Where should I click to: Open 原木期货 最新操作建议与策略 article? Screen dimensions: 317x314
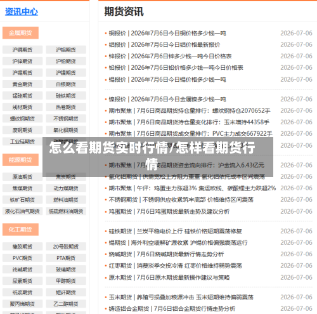click(169, 277)
